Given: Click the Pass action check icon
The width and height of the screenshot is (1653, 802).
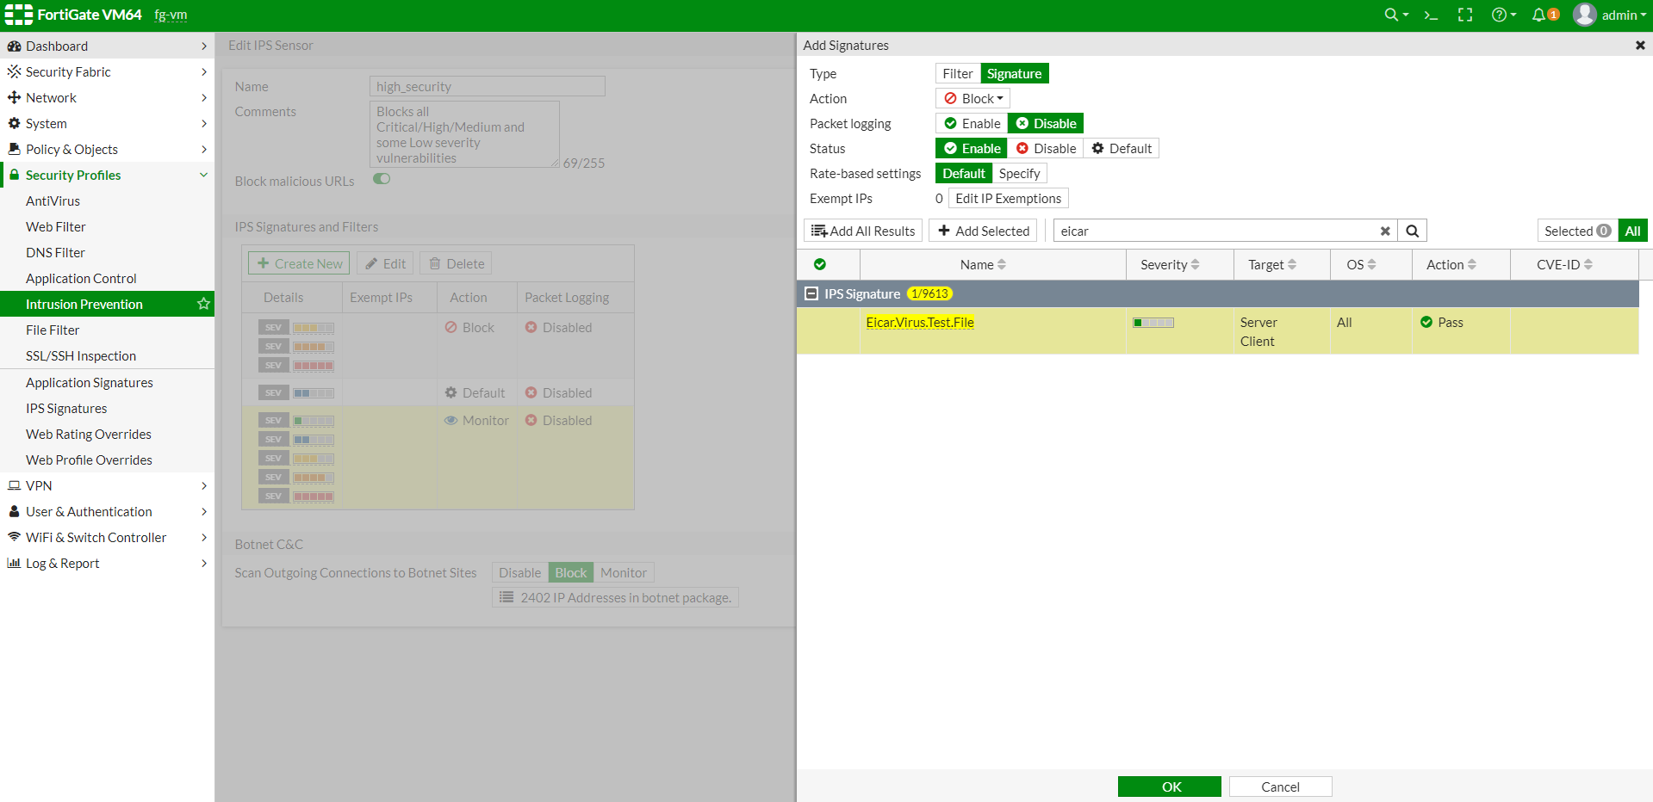Looking at the screenshot, I should coord(1426,322).
